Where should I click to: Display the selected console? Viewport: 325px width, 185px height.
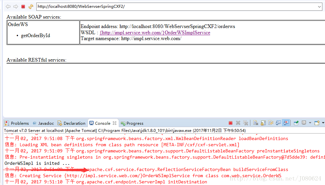point(304,123)
